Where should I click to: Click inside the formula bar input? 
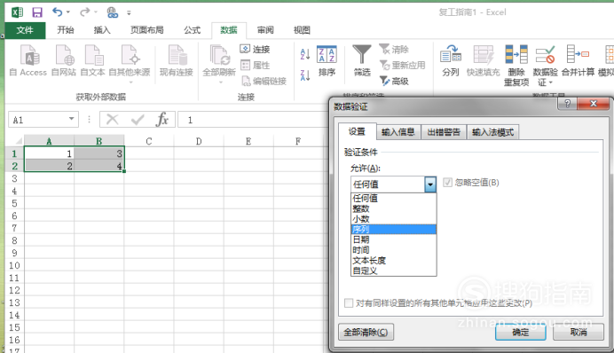point(254,120)
